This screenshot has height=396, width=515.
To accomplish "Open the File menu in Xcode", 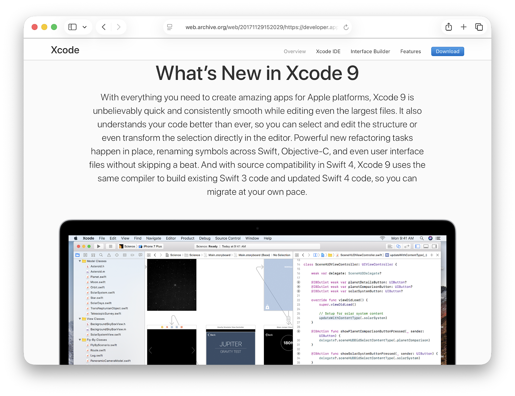I will (x=102, y=238).
